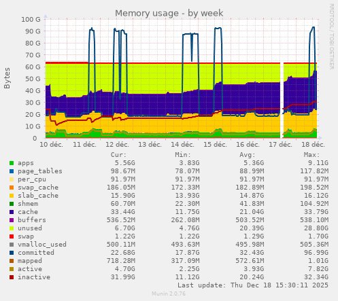Click the 'per_cpu' legend label
The image size is (338, 301).
tap(32, 179)
